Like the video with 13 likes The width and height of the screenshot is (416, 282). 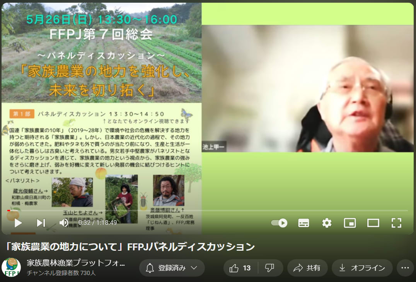point(240,268)
